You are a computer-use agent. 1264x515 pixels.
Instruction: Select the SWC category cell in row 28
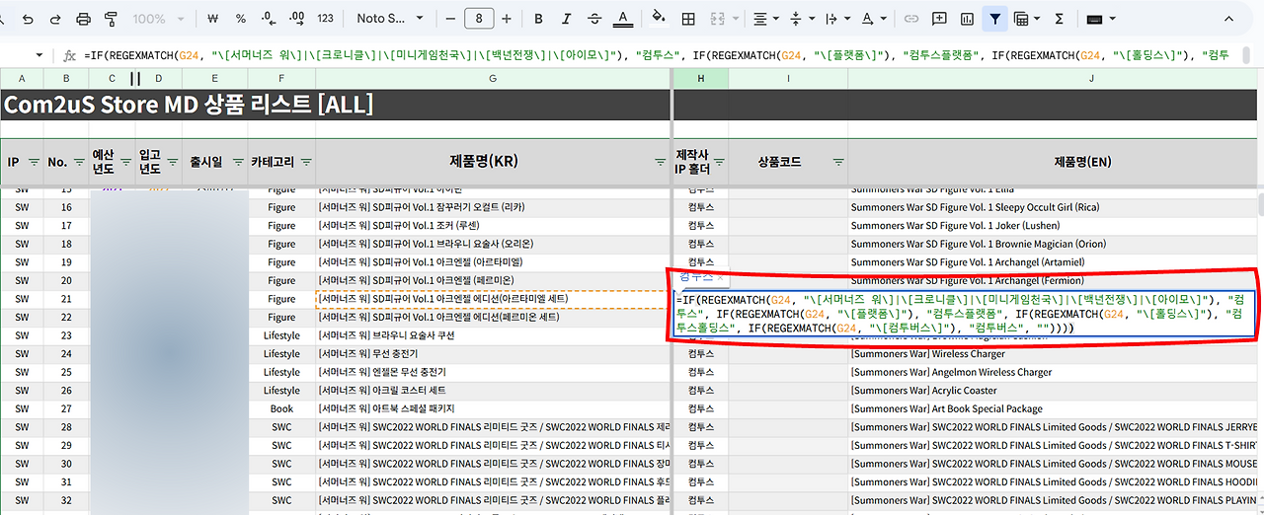tap(281, 427)
